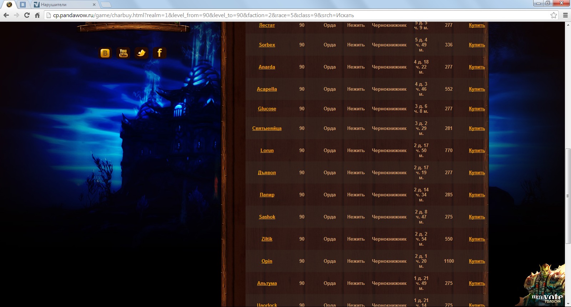Open character Acapella link
The width and height of the screenshot is (571, 307).
point(267,89)
